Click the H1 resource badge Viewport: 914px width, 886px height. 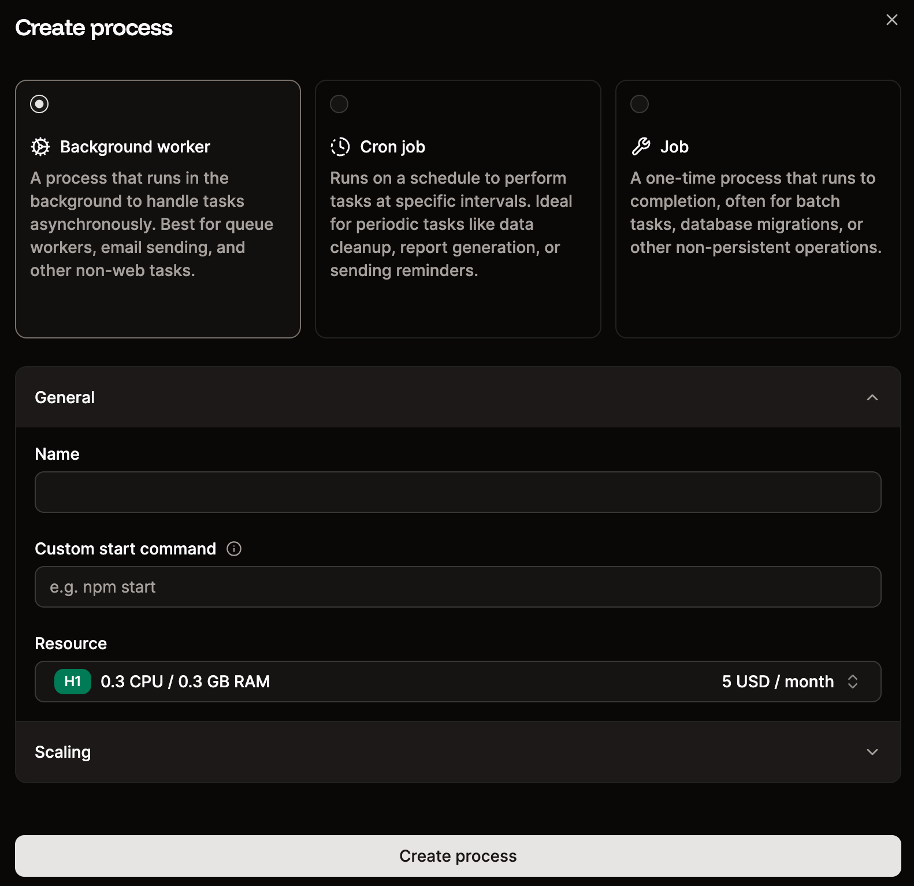[73, 682]
